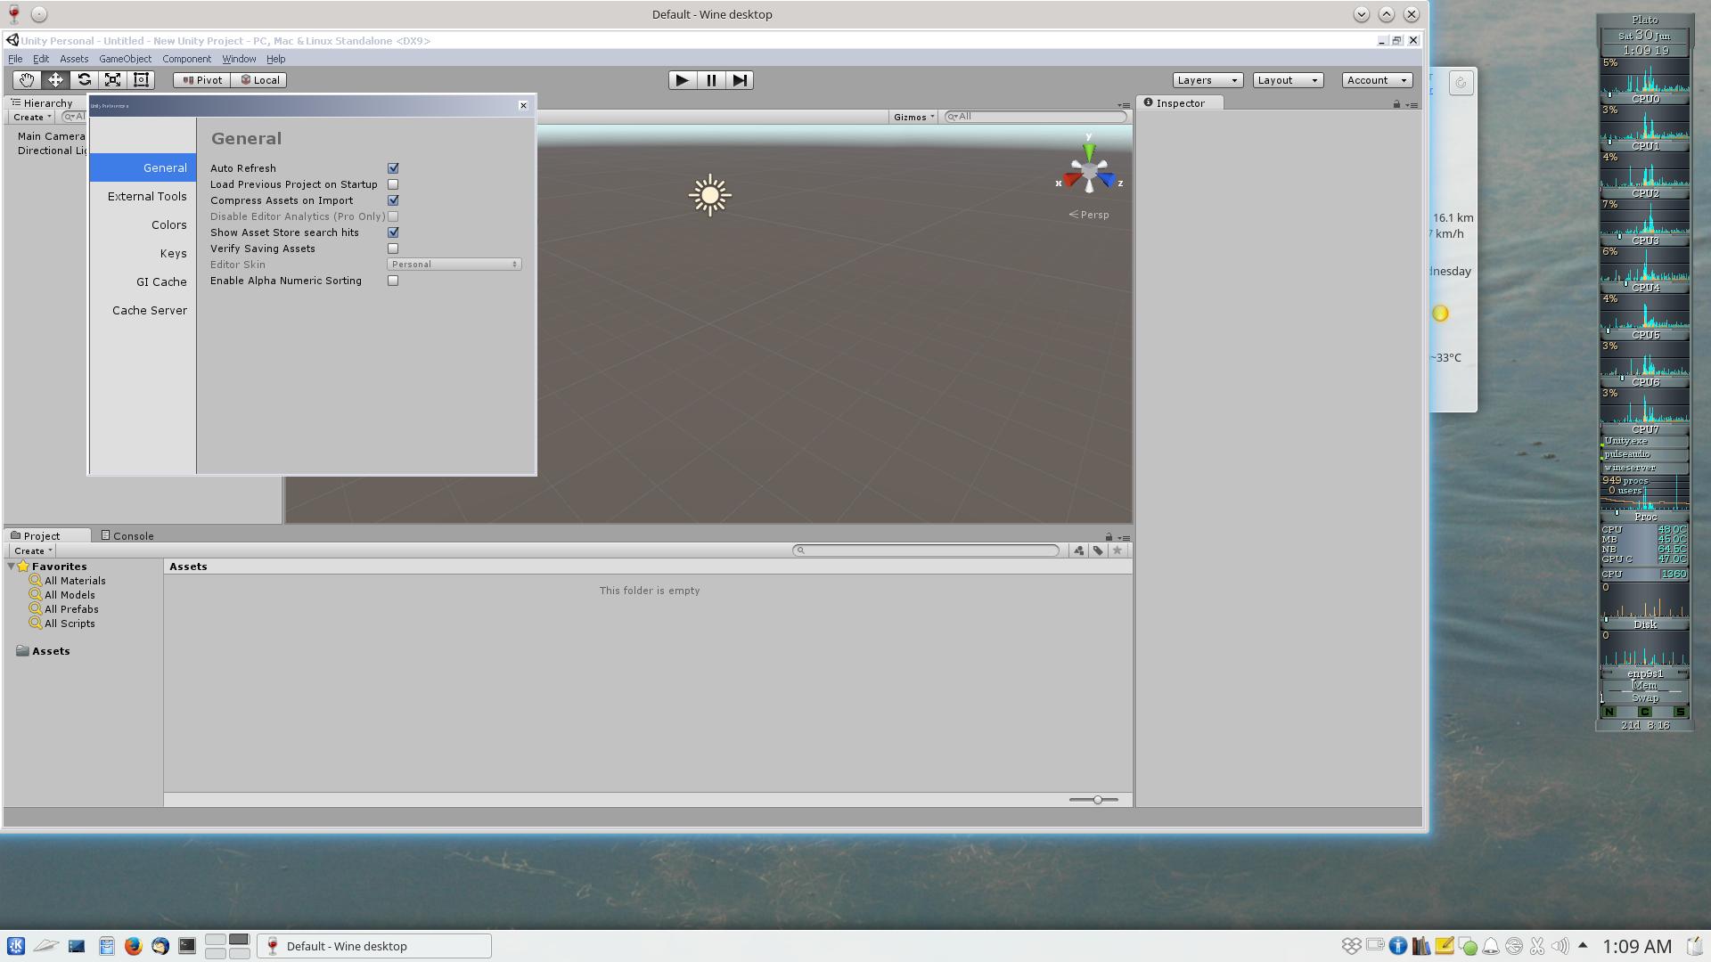Open the Account dropdown
Screen dimensions: 1711x962
[1377, 80]
